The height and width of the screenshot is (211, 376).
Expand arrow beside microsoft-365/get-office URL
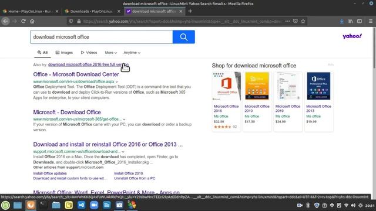(124, 119)
